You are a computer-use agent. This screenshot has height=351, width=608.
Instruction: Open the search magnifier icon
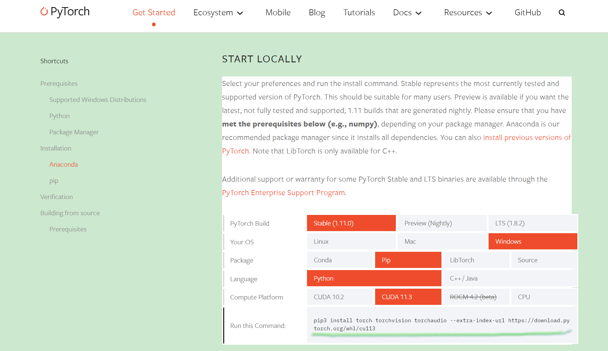(x=562, y=13)
